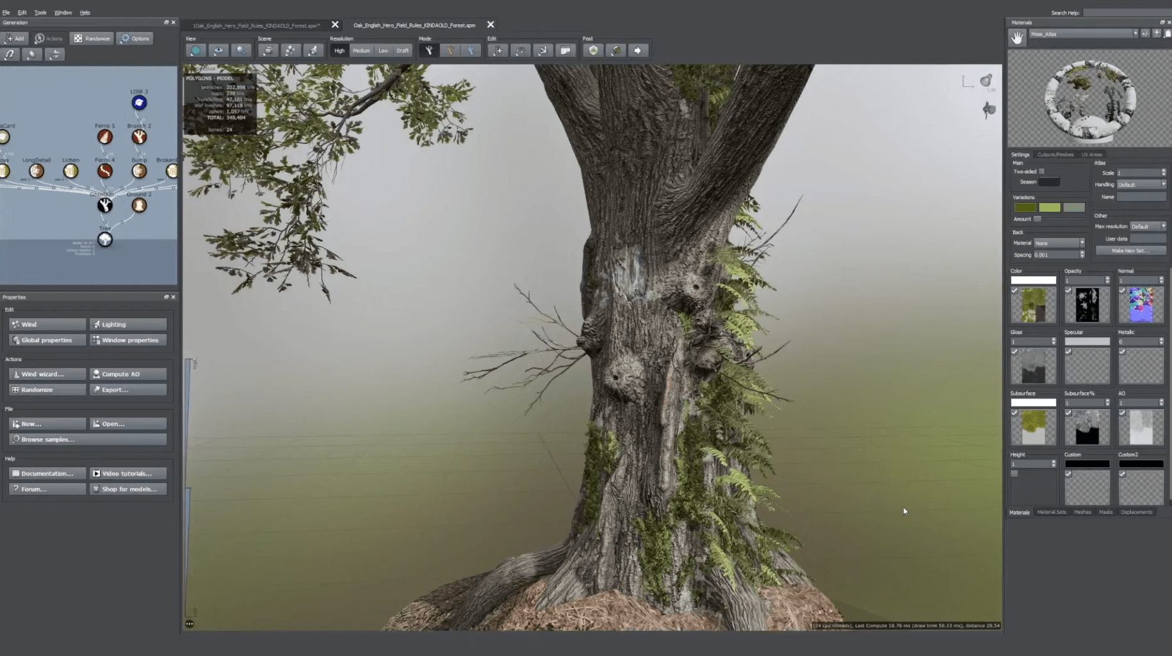Click the Wind wizard button
The height and width of the screenshot is (656, 1172).
(47, 374)
